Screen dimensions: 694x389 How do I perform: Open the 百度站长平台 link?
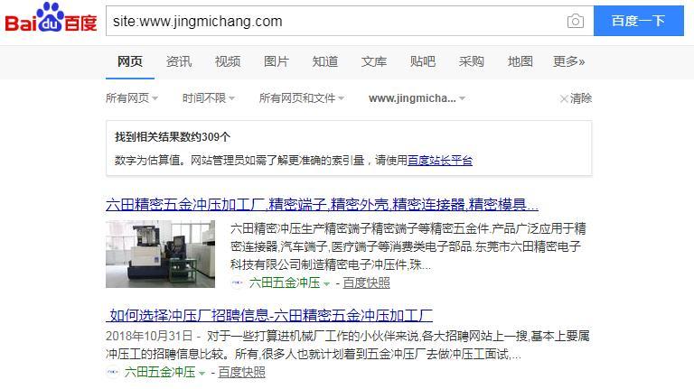click(x=440, y=160)
